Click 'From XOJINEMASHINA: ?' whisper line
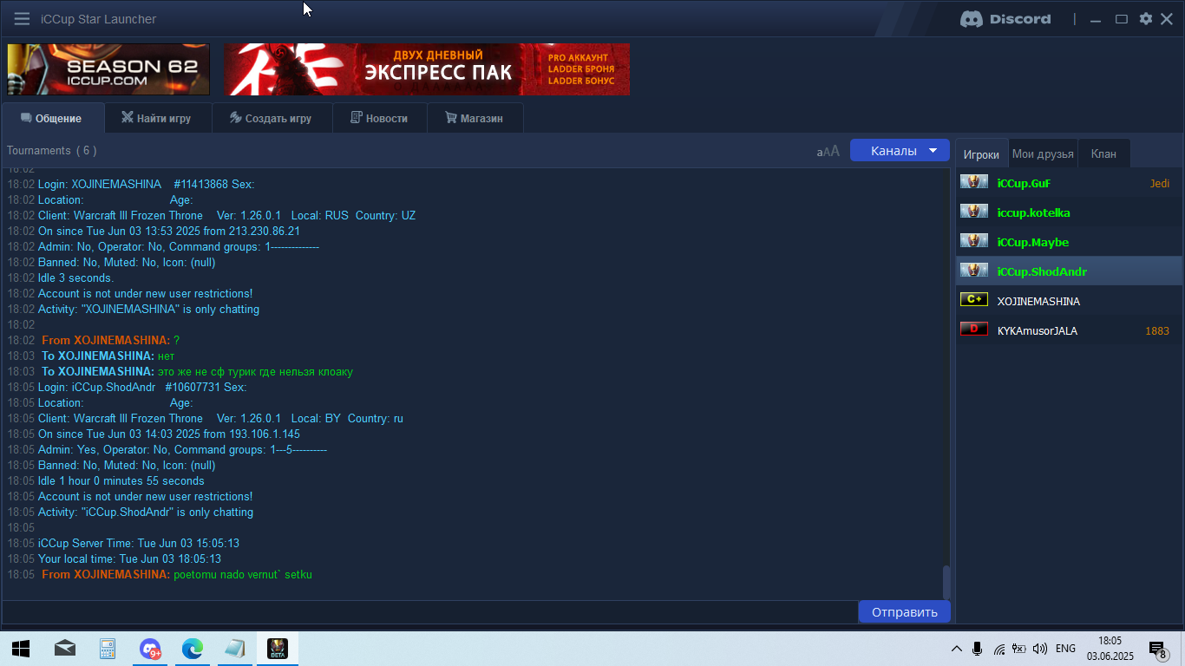 [x=110, y=341]
